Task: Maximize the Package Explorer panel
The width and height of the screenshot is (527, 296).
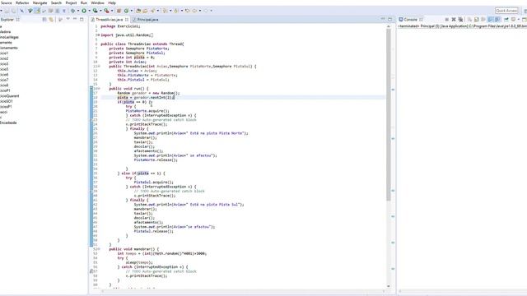Action: click(82, 20)
